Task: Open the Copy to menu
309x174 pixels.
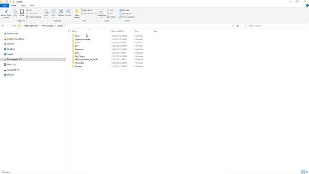Action: click(53, 14)
